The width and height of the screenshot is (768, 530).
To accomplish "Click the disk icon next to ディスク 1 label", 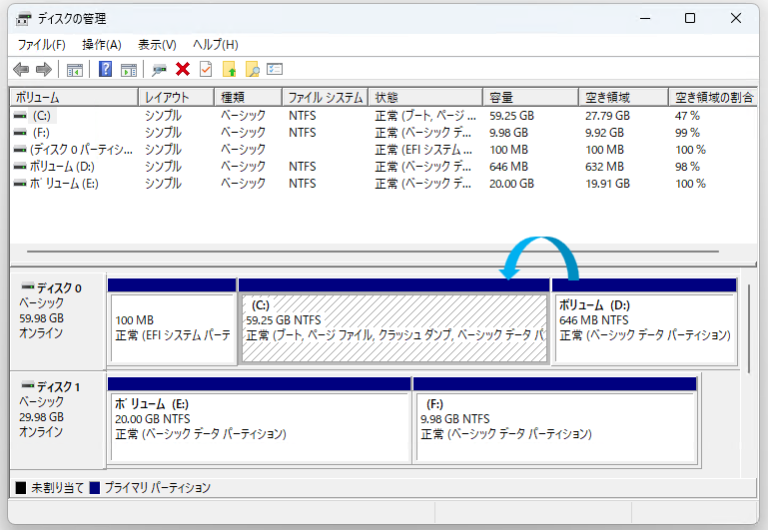I will 28,385.
